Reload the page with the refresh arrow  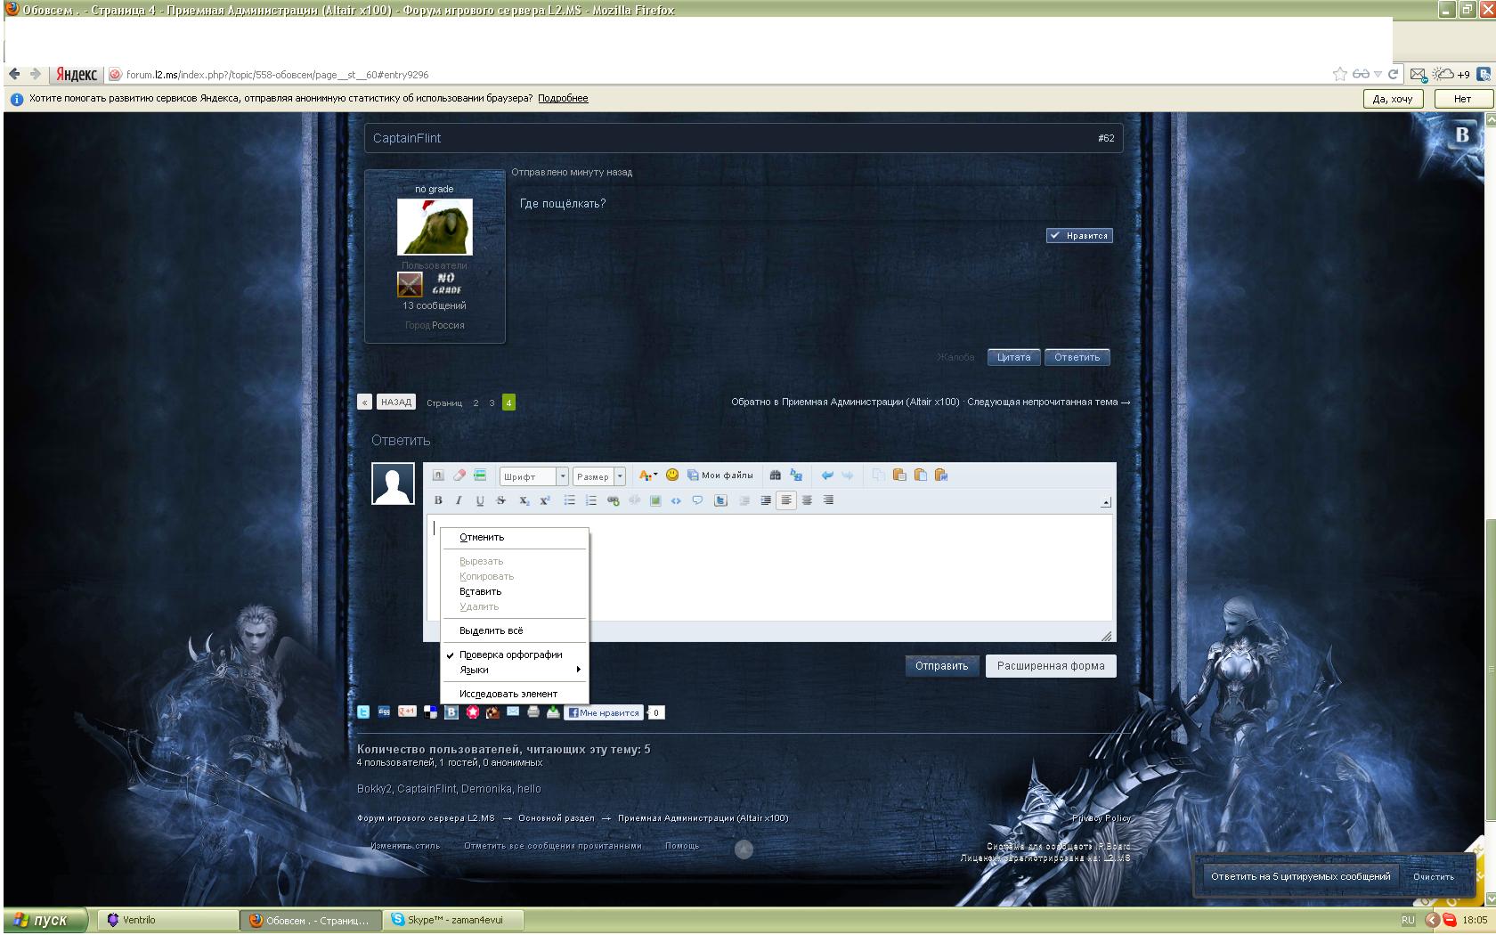1394,75
